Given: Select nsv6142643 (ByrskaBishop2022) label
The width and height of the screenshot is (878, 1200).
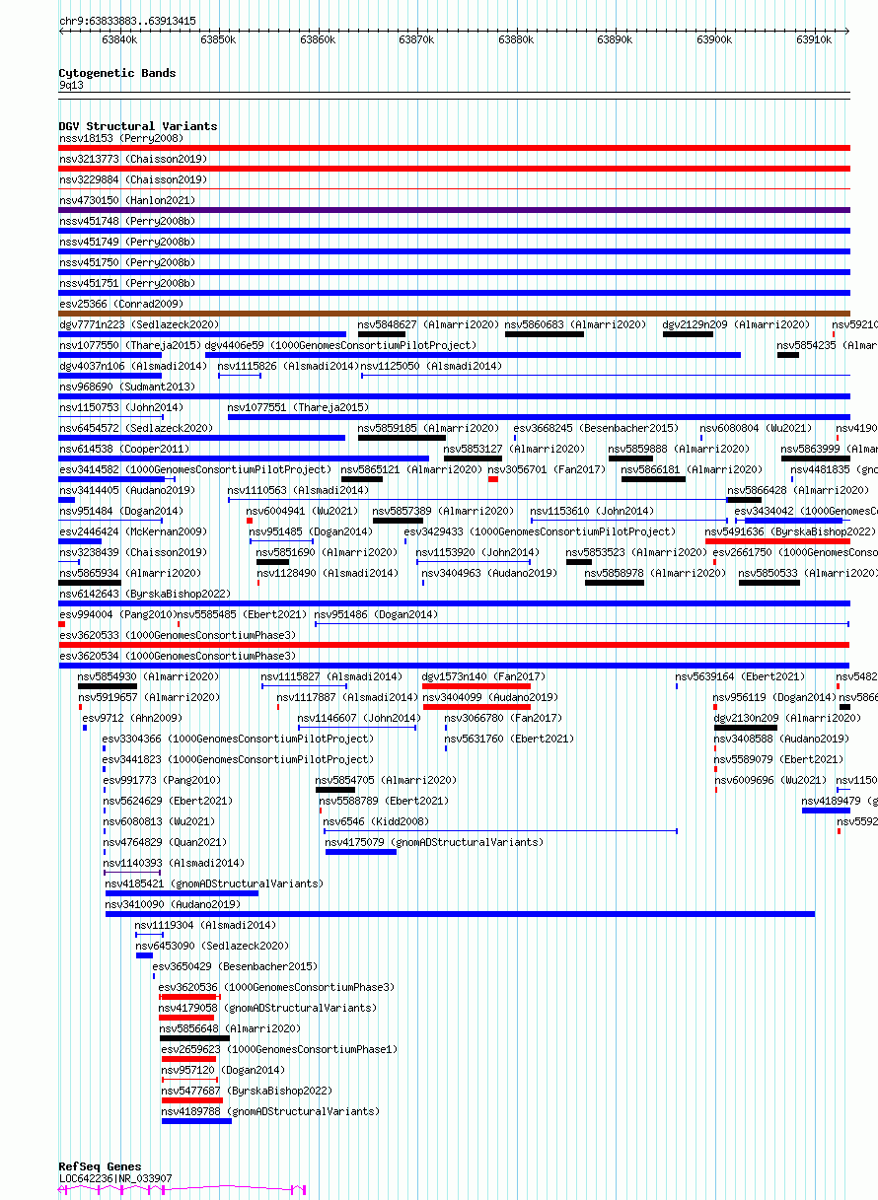Looking at the screenshot, I should [x=145, y=594].
